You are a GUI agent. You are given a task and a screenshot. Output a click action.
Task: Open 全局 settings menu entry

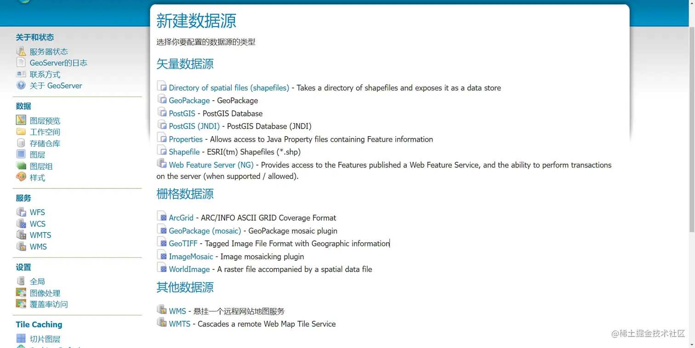[38, 281]
